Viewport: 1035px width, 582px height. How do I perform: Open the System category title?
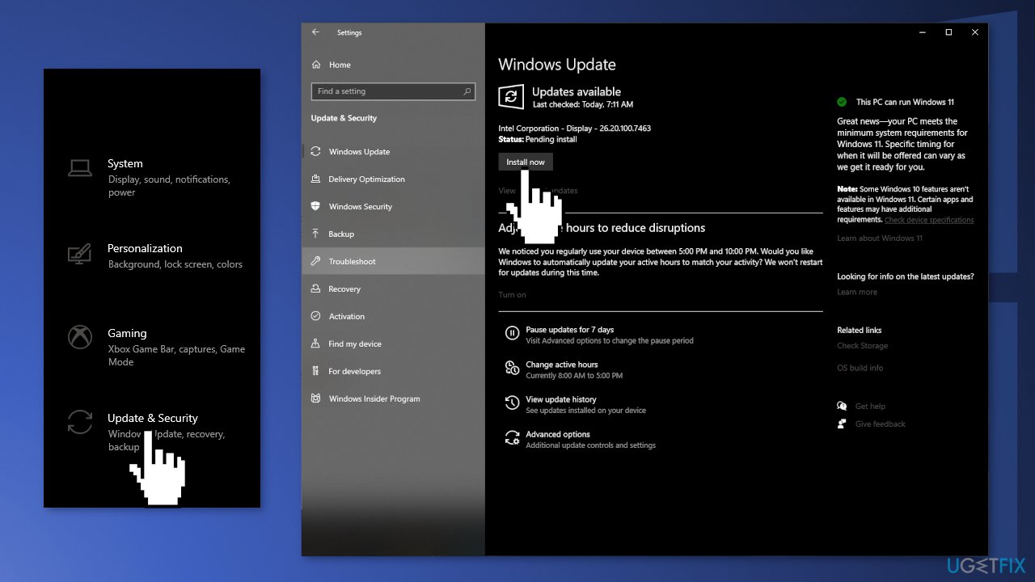click(x=125, y=163)
